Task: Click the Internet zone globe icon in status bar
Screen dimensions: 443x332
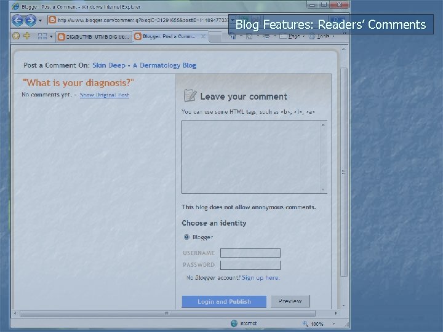Action: pos(234,323)
